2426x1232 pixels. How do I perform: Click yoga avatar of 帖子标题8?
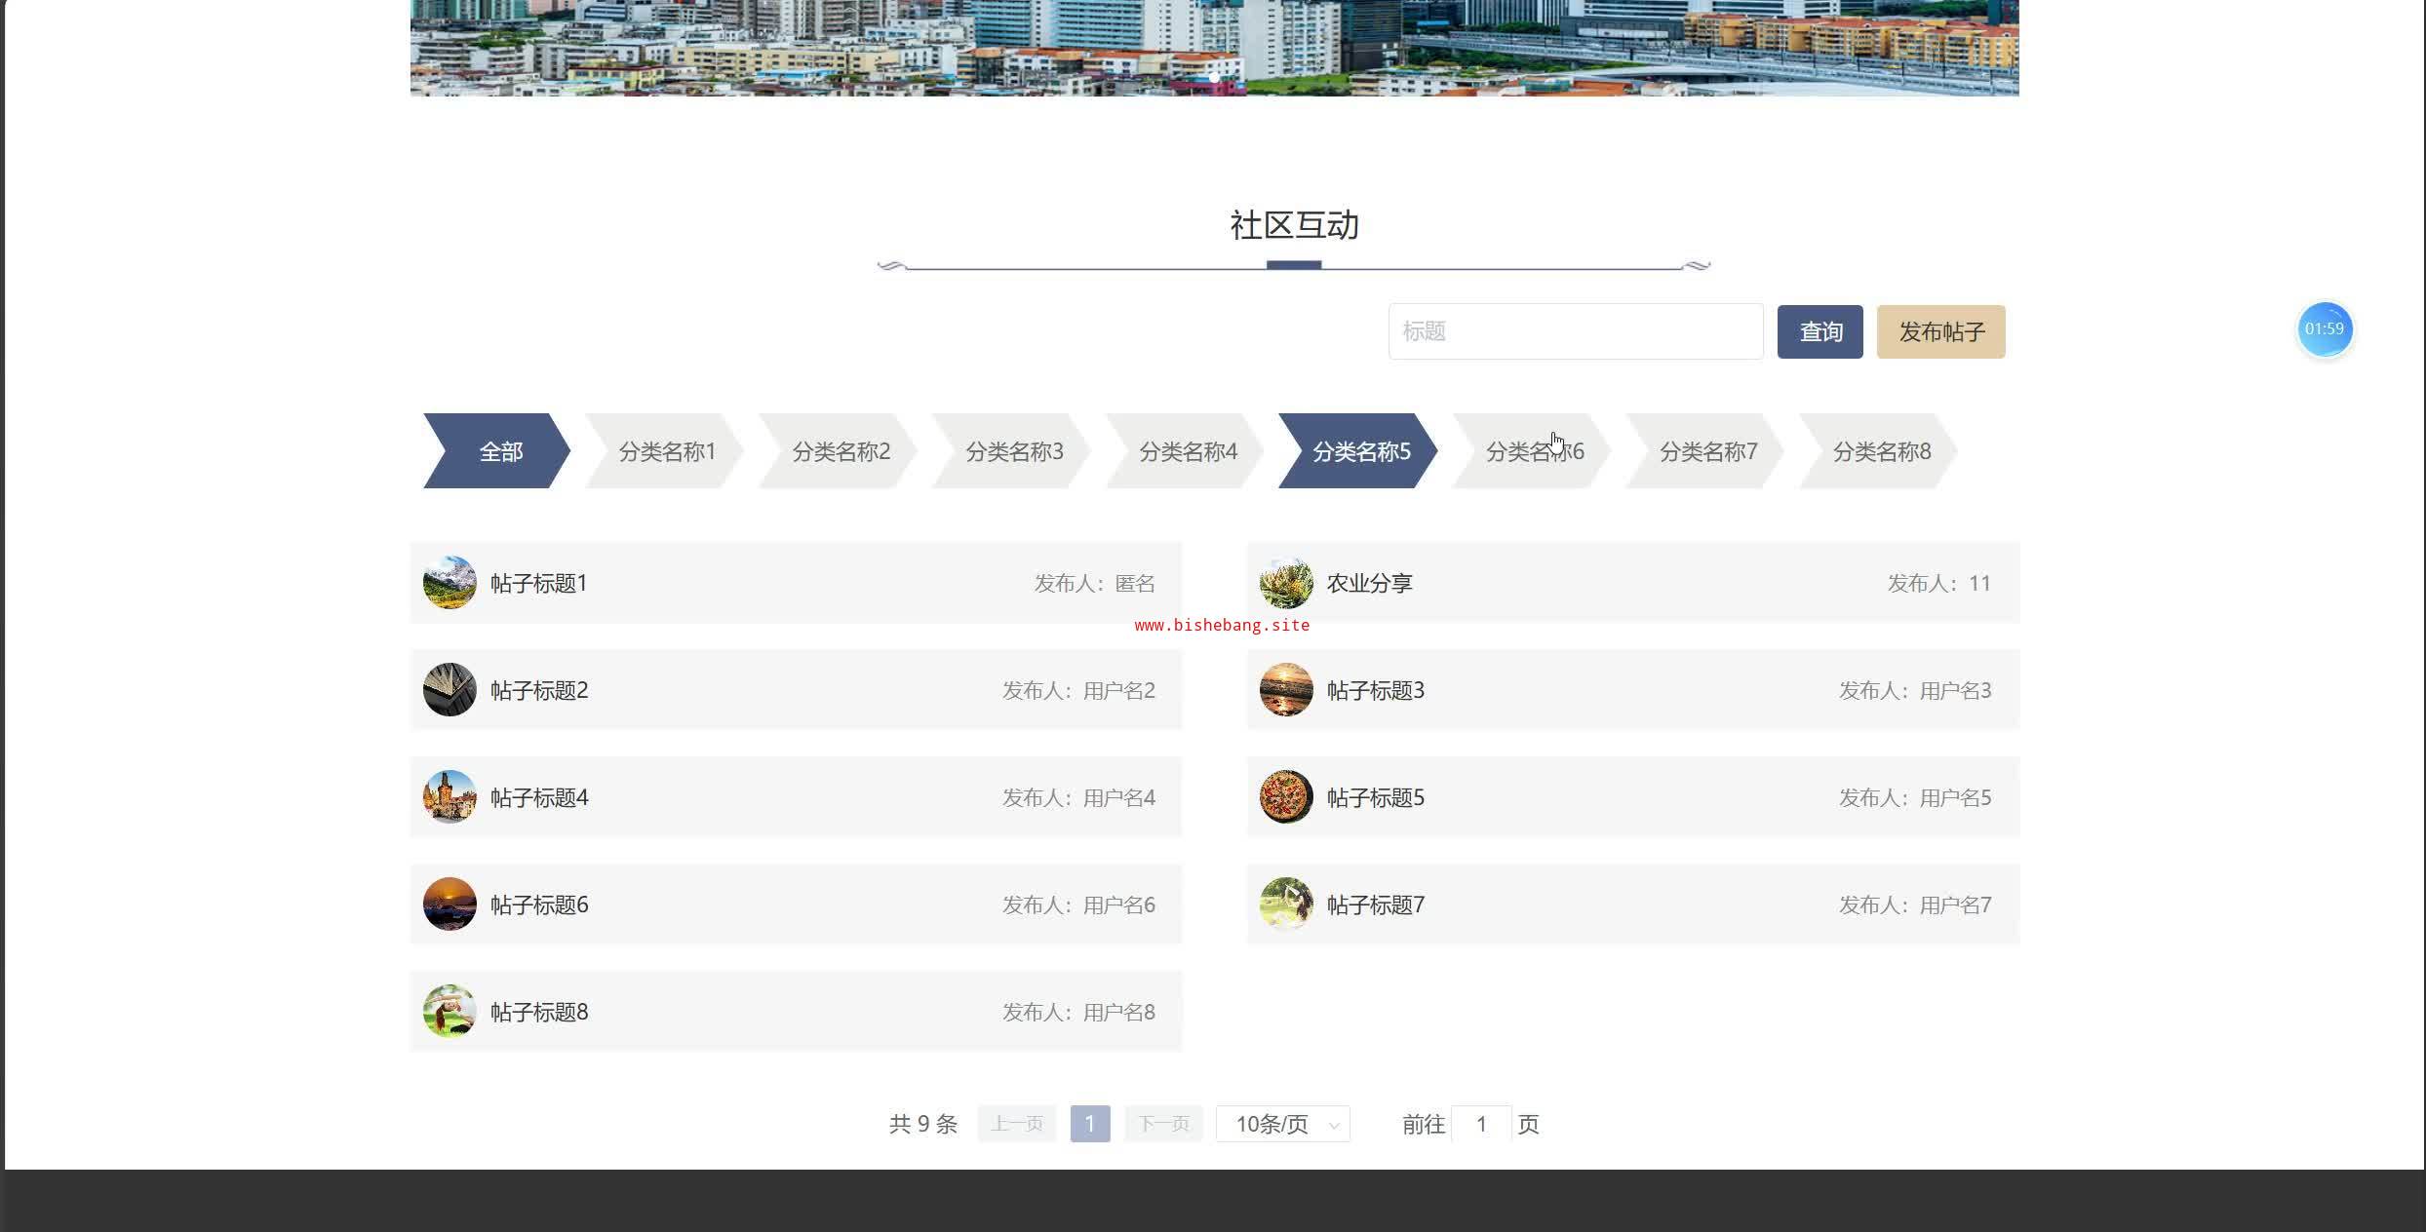(x=450, y=1012)
